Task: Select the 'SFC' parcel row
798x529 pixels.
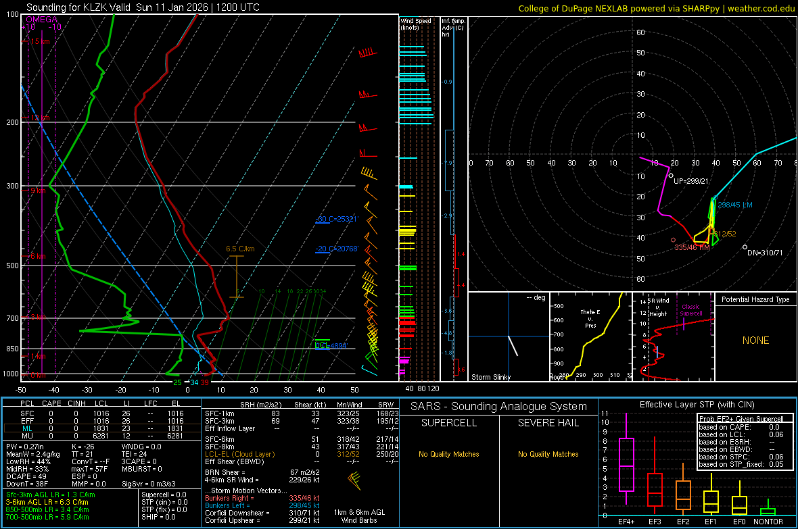Action: [x=102, y=413]
